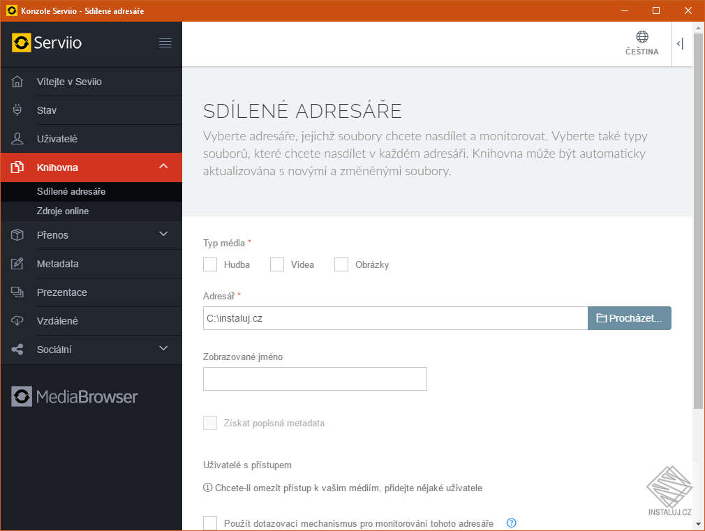This screenshot has height=531, width=705.
Task: Collapse the Knihovna section chevron
Action: 163,167
